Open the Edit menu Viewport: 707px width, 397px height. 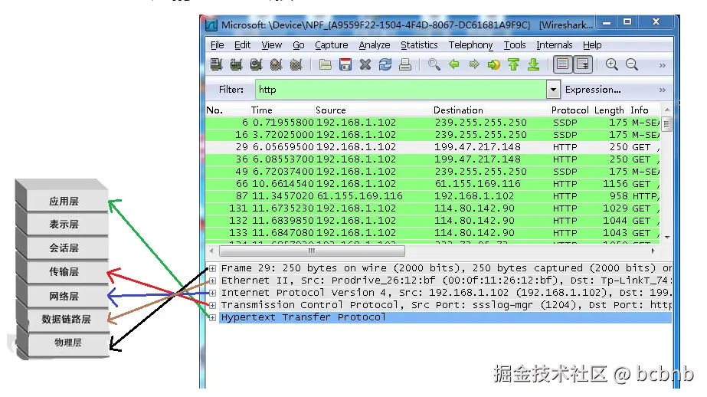point(242,45)
